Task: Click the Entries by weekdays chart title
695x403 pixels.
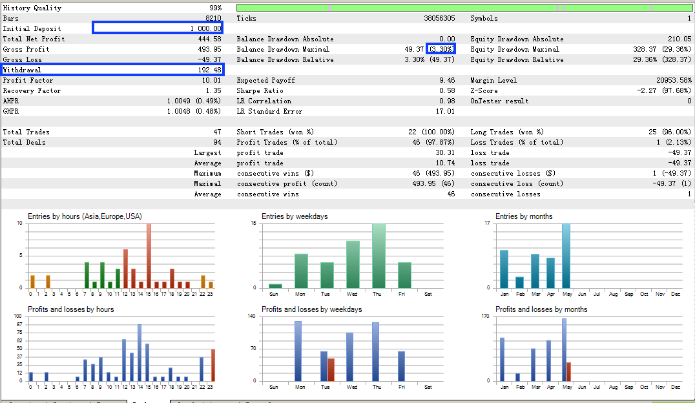Action: [x=295, y=216]
